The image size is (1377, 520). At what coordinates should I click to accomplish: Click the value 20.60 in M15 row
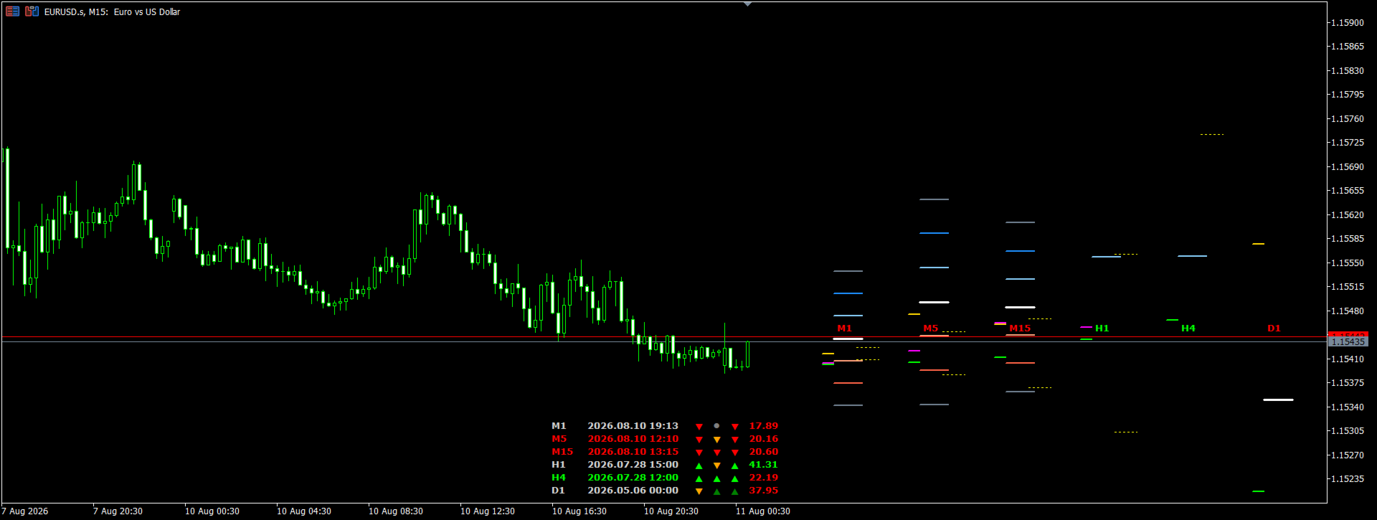[763, 452]
